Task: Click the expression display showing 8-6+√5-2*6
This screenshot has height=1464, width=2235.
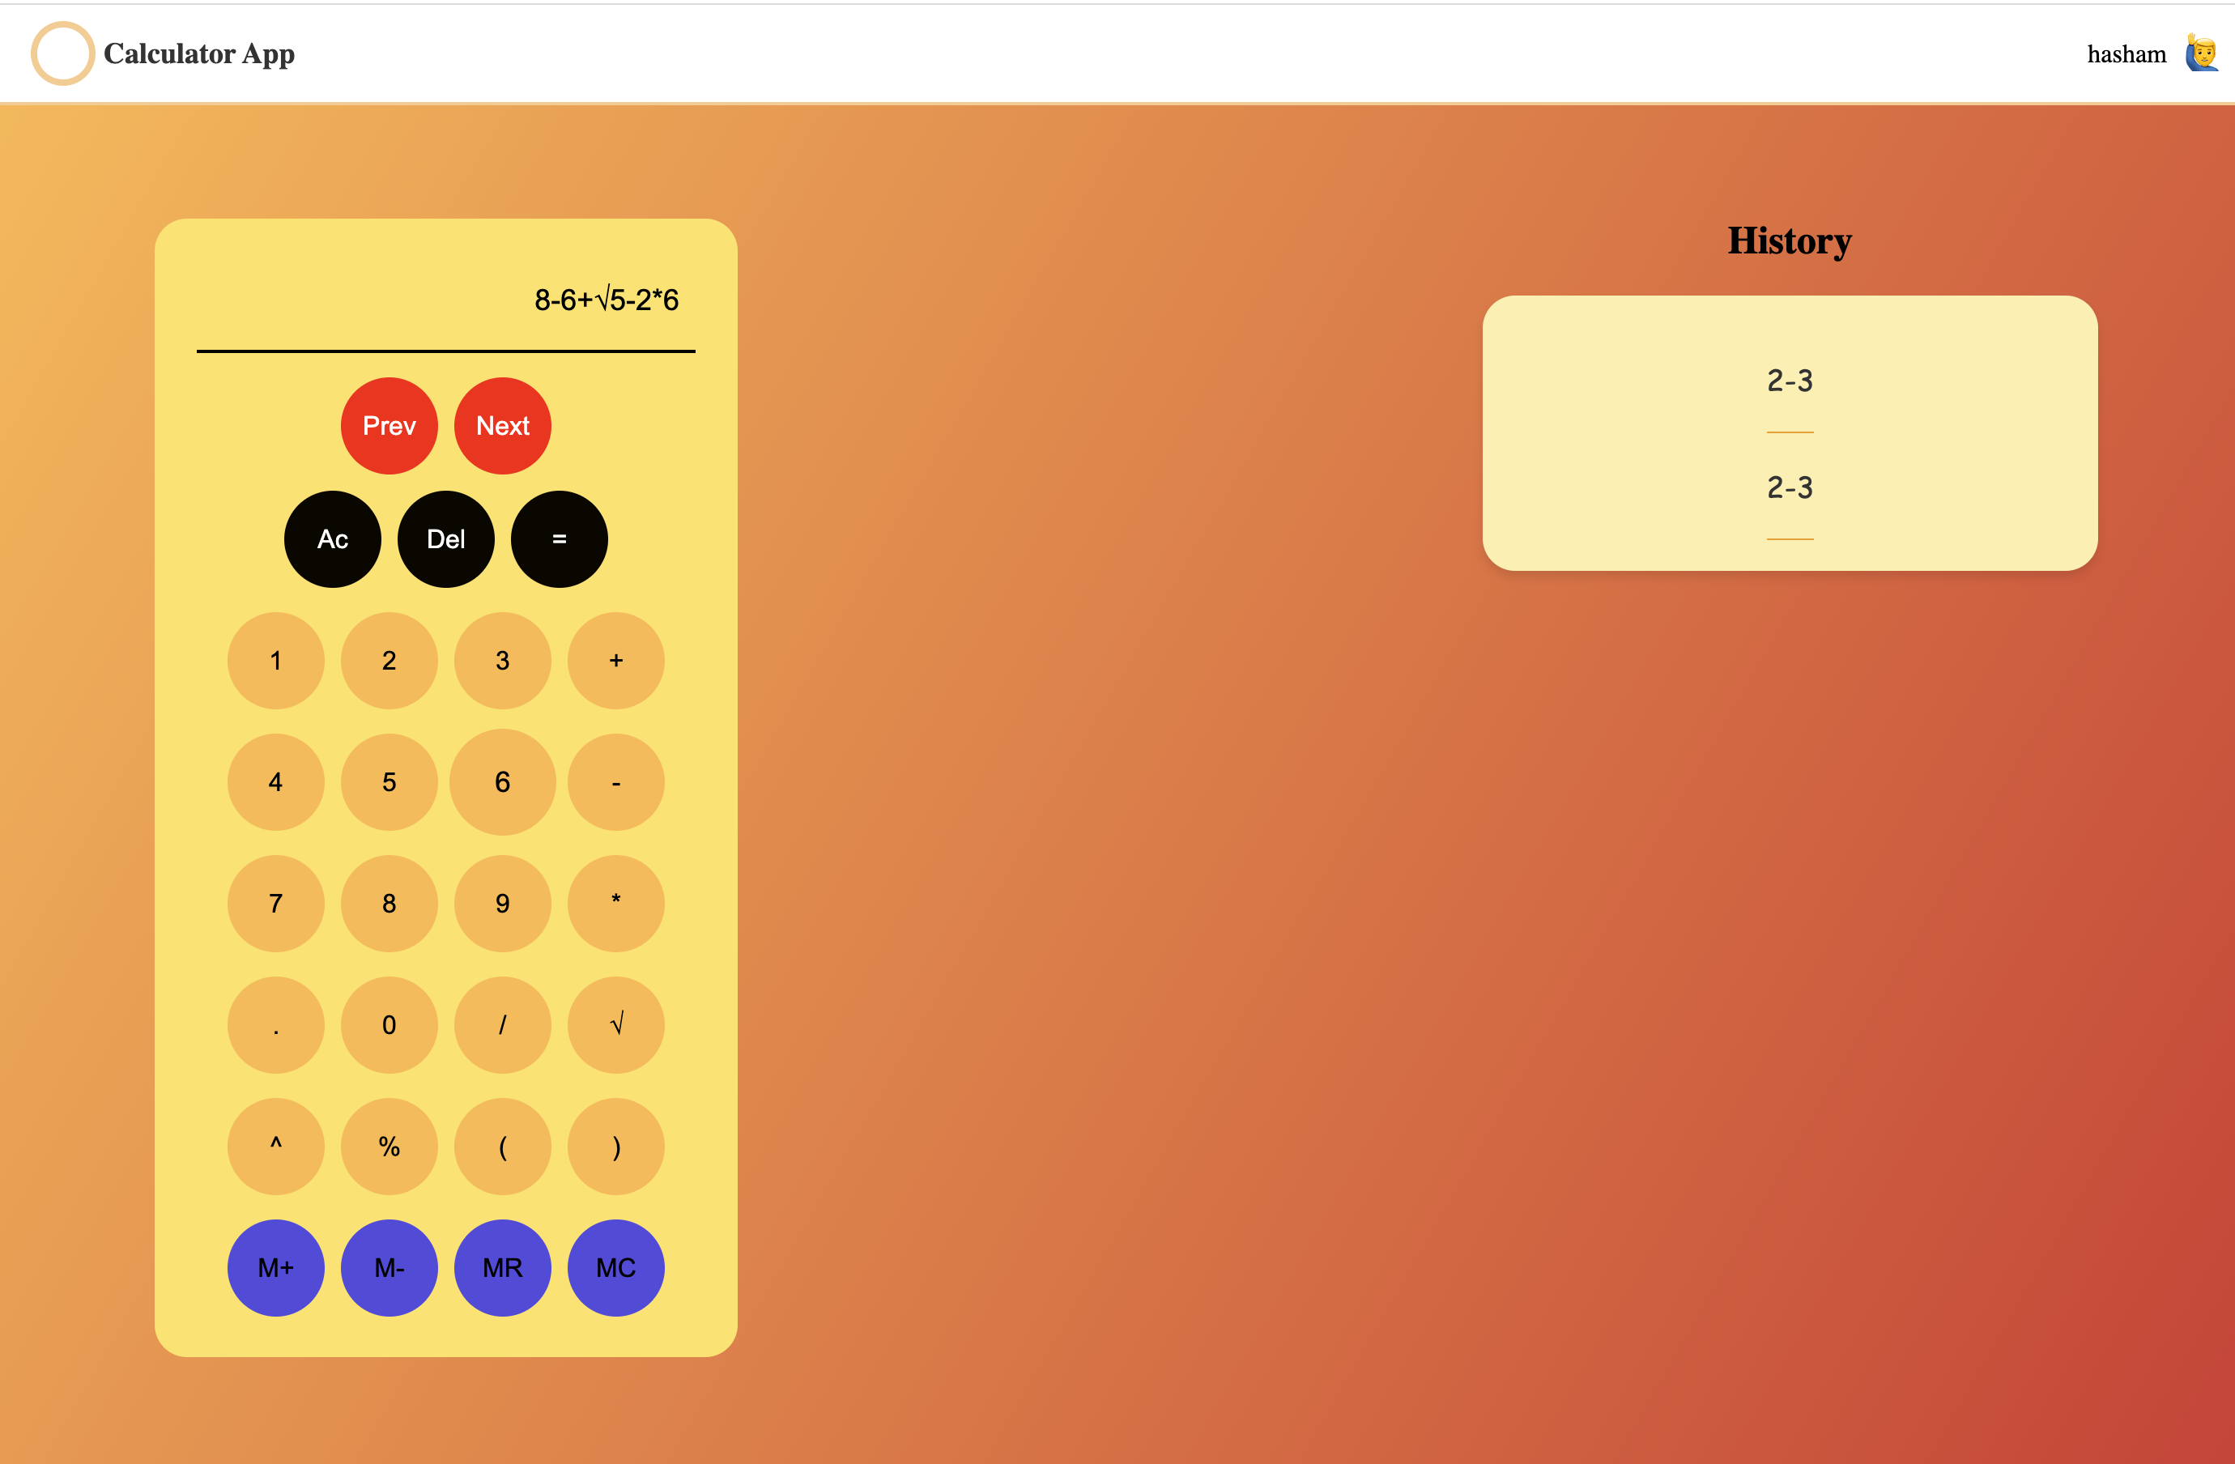Action: [x=607, y=300]
